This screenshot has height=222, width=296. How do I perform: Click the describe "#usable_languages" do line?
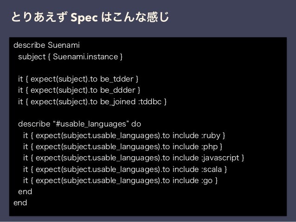pos(79,124)
